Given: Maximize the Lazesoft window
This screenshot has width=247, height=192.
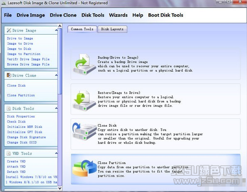Looking at the screenshot, I should [229, 2].
